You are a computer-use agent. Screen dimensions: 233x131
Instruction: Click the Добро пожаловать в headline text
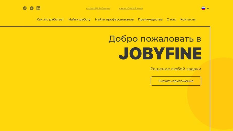click(x=155, y=39)
